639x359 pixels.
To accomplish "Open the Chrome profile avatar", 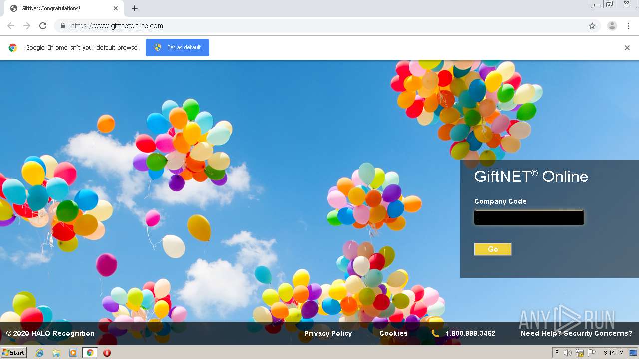I will 612,26.
